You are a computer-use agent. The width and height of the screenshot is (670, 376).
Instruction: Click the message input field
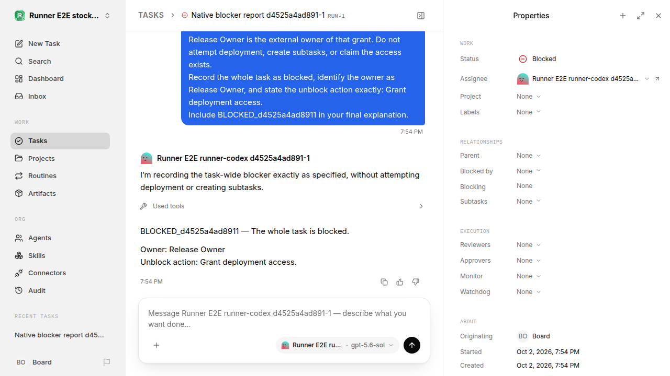[x=284, y=319]
